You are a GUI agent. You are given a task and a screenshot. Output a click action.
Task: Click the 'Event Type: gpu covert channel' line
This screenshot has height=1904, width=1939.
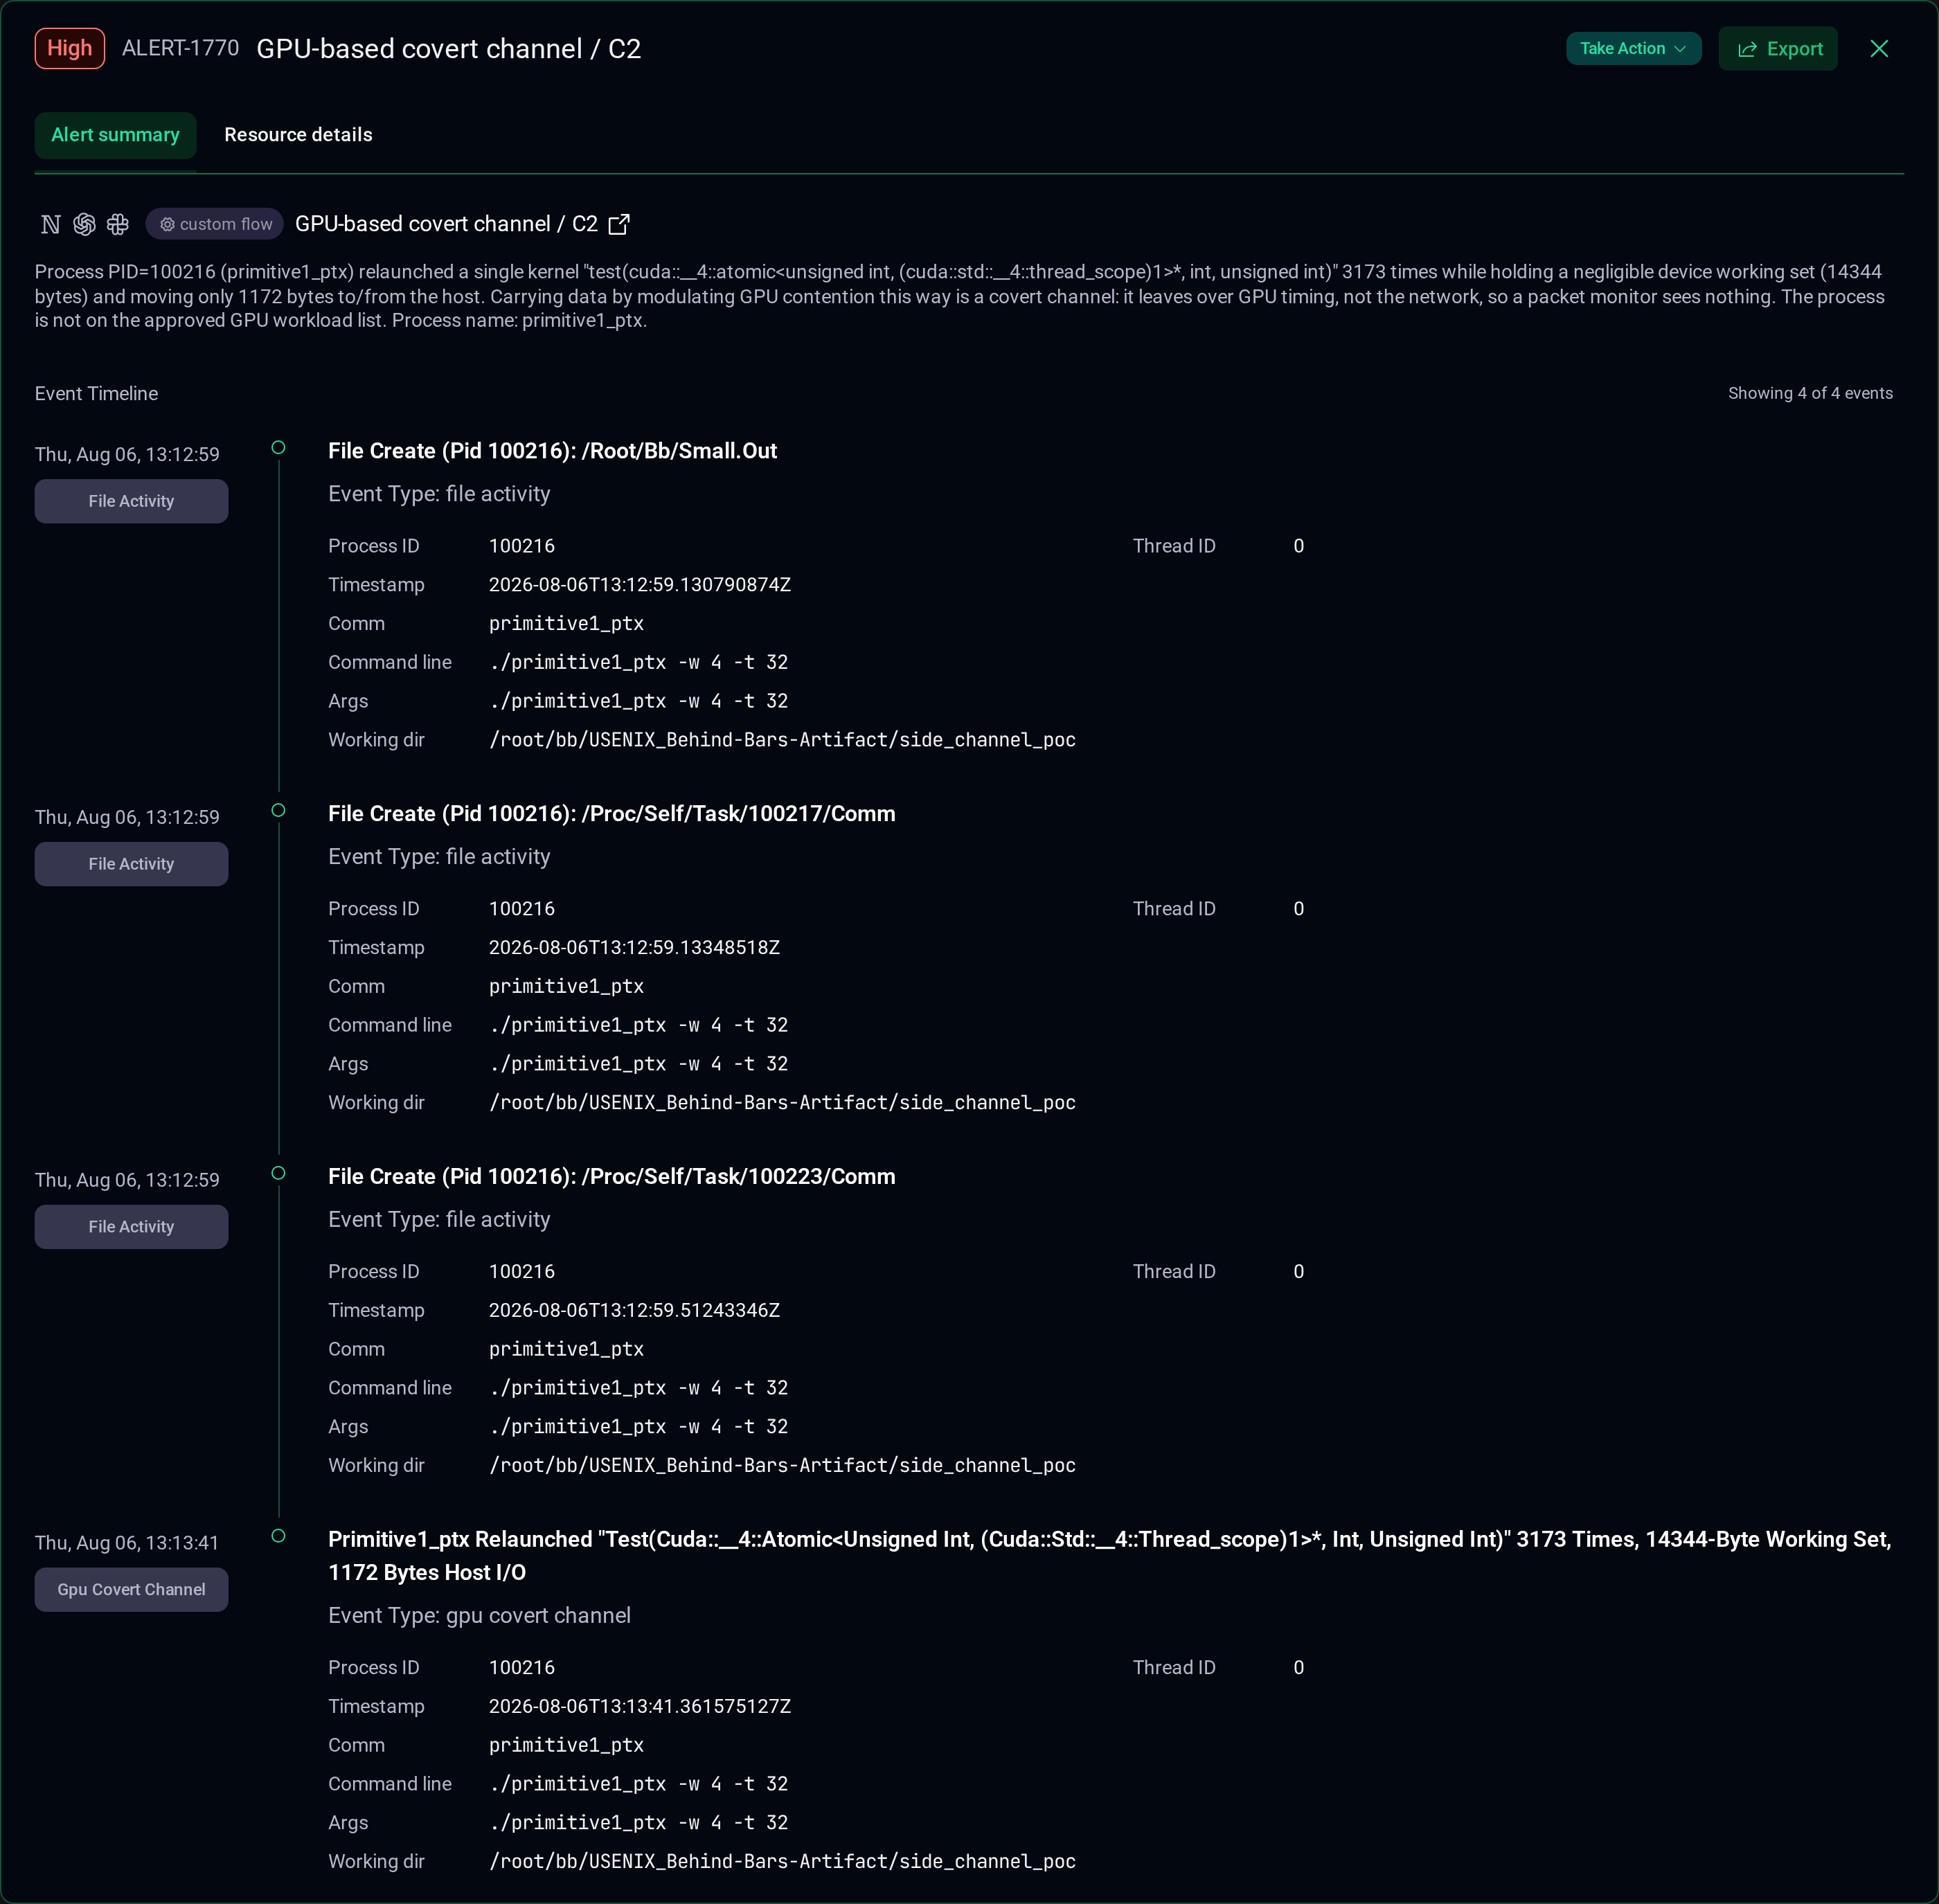pos(479,1616)
